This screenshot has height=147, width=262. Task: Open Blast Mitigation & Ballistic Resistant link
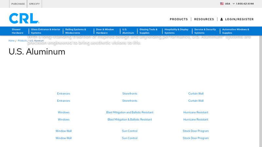click(130, 120)
